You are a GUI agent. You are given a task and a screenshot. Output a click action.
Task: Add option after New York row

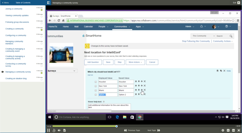(x=142, y=85)
